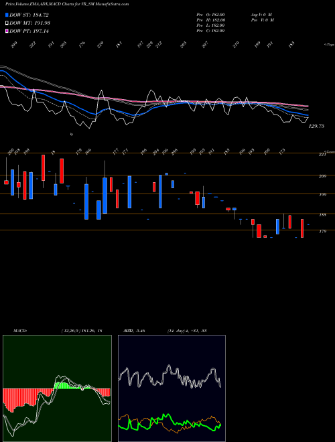This screenshot has width=335, height=442.
Task: Click the 'Pre H: 182.00' value
Action: 210,20
